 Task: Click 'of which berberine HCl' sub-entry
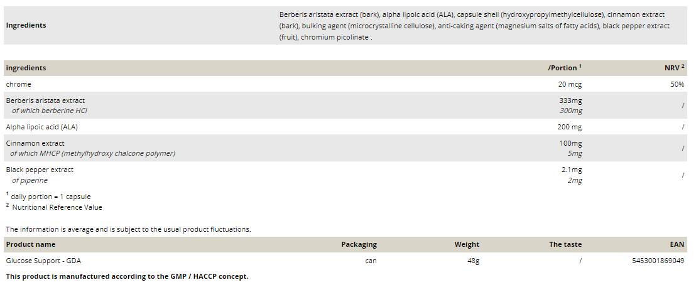tap(50, 111)
